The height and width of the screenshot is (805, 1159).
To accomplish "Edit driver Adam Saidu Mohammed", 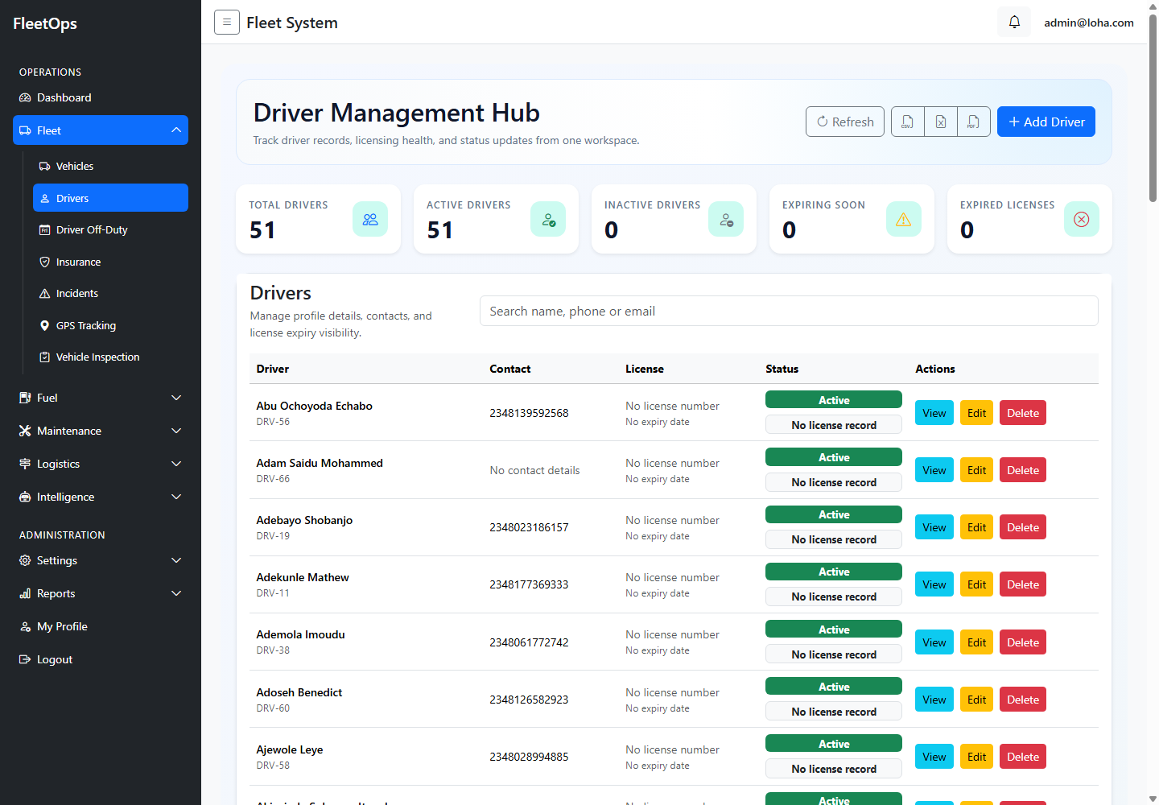I will point(977,470).
